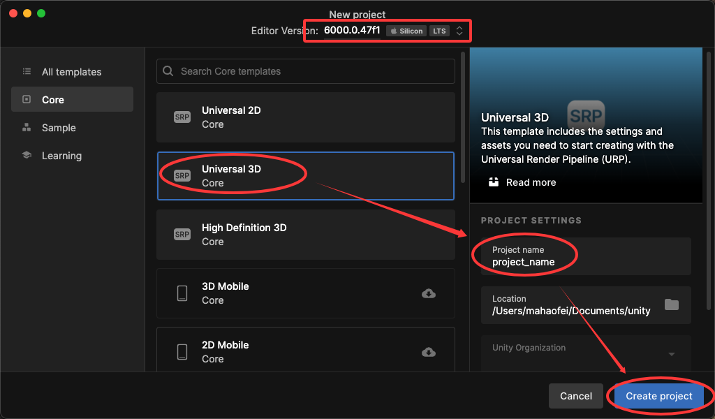Click the SRP icon of Universal 3D
715x419 pixels.
point(182,175)
